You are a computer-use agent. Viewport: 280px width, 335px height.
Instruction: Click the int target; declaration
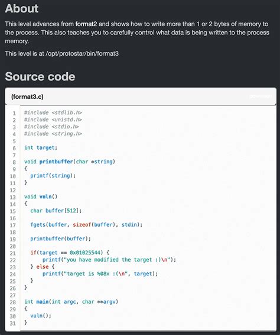(41, 147)
